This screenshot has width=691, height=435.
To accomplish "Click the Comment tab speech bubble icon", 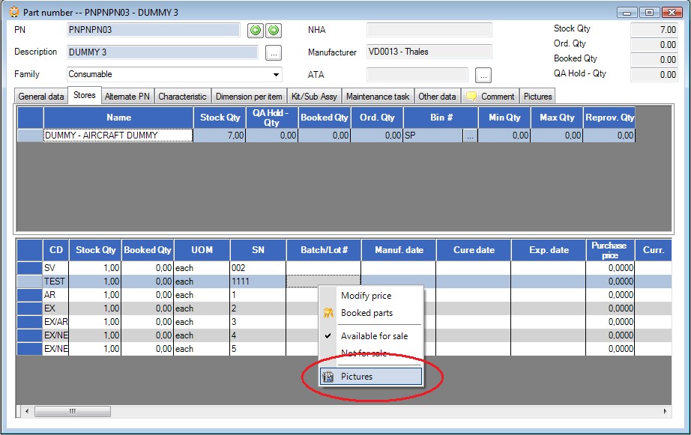I will [471, 97].
